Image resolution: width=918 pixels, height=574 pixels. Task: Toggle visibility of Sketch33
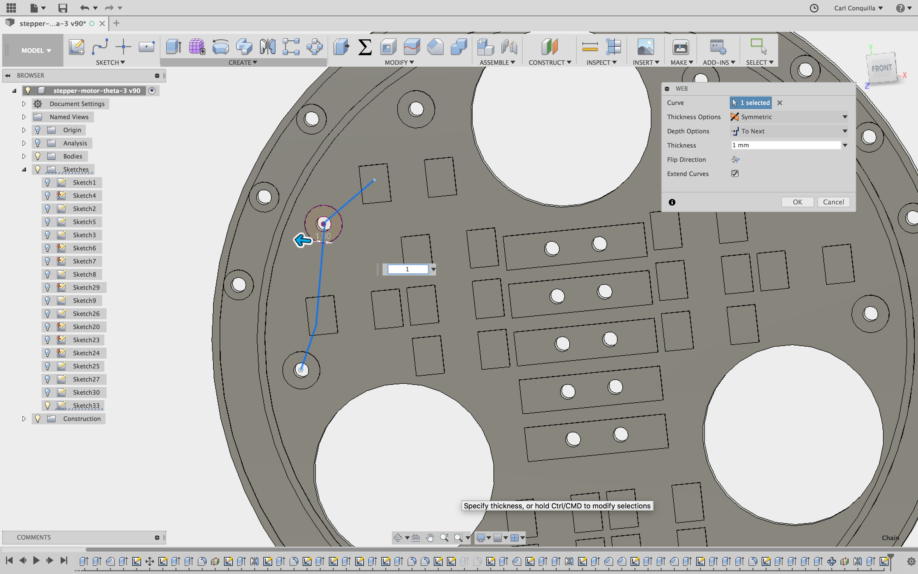click(48, 405)
